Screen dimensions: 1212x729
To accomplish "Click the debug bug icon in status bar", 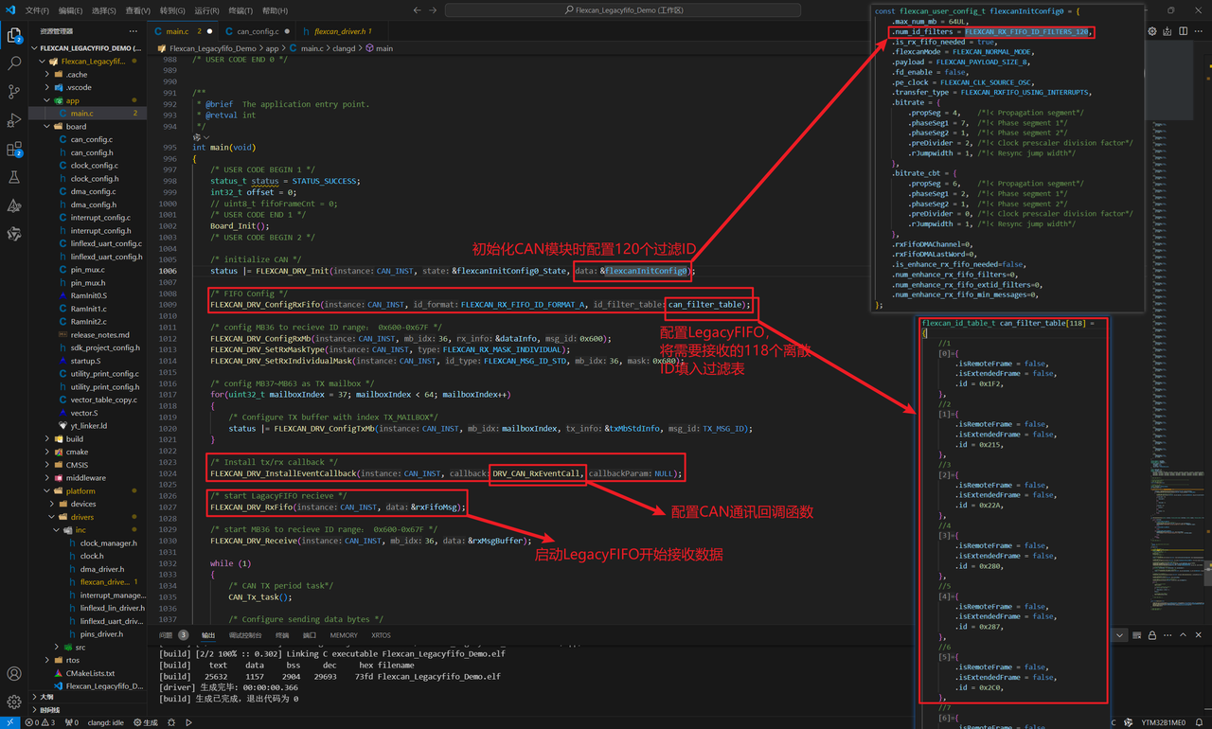I will tap(170, 722).
